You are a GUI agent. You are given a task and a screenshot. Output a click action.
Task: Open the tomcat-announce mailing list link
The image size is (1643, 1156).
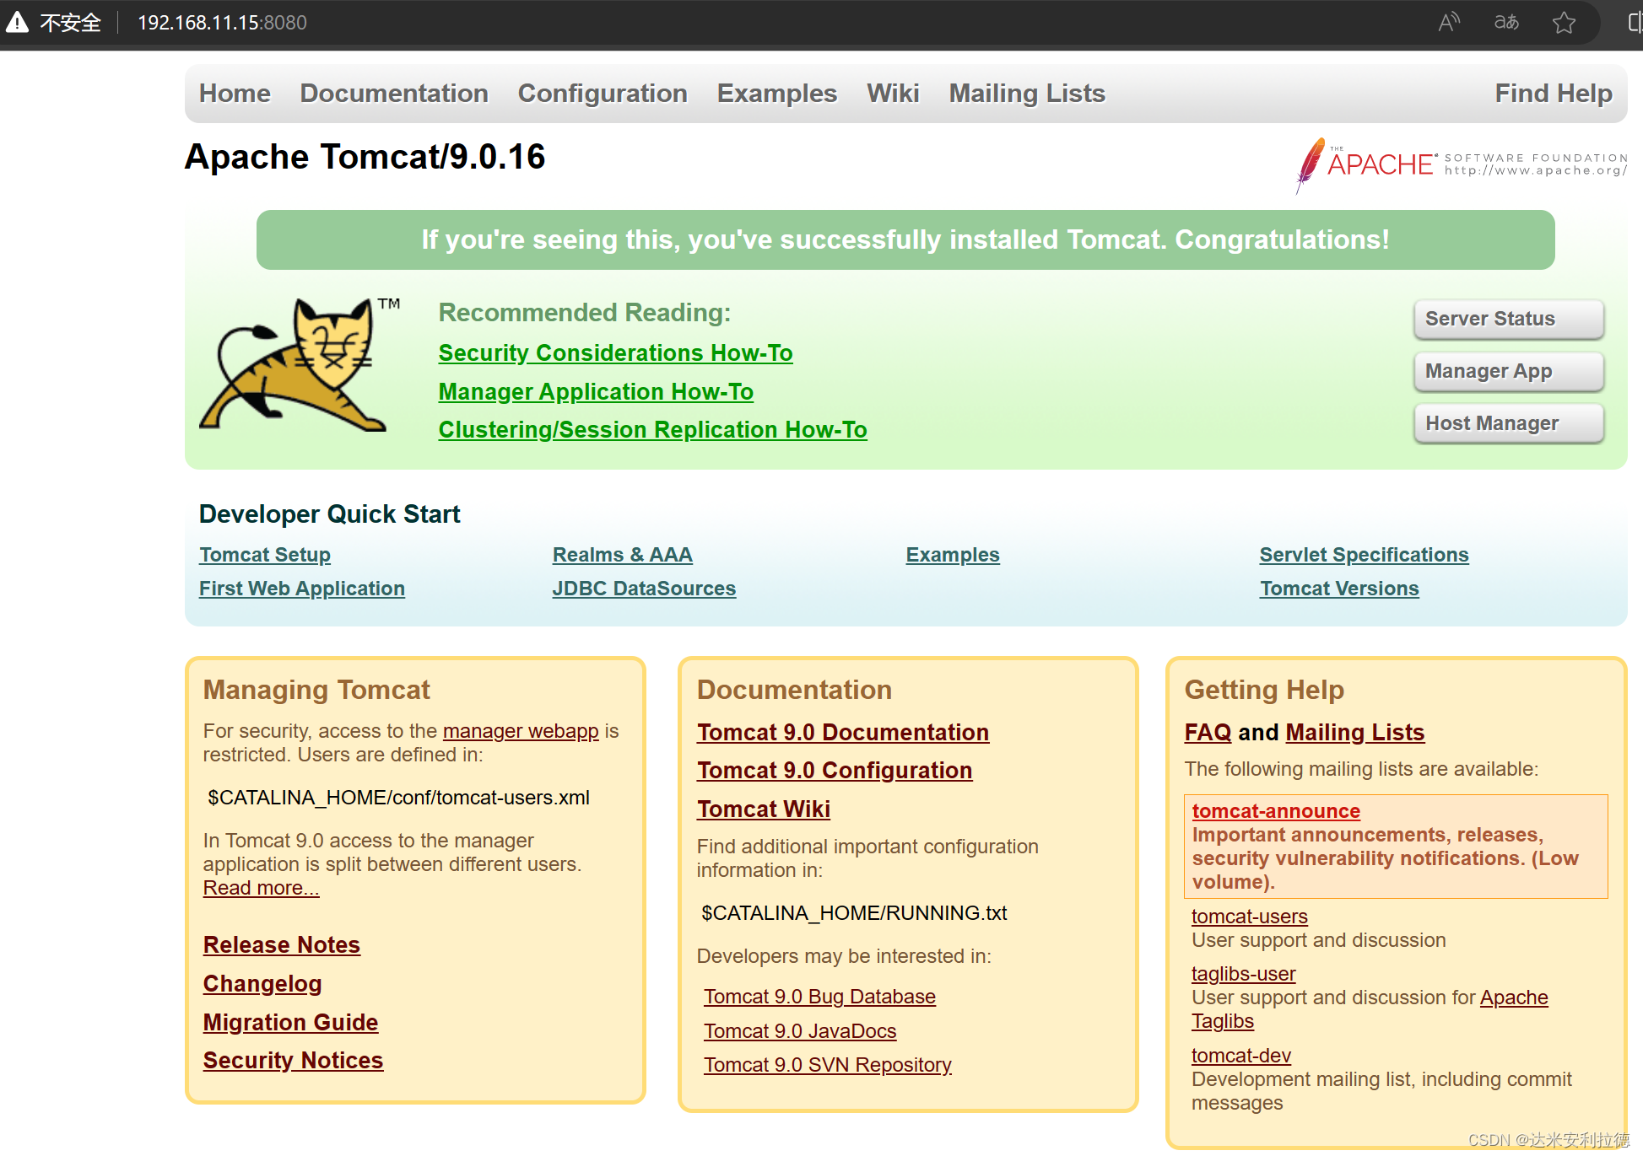pos(1276,811)
